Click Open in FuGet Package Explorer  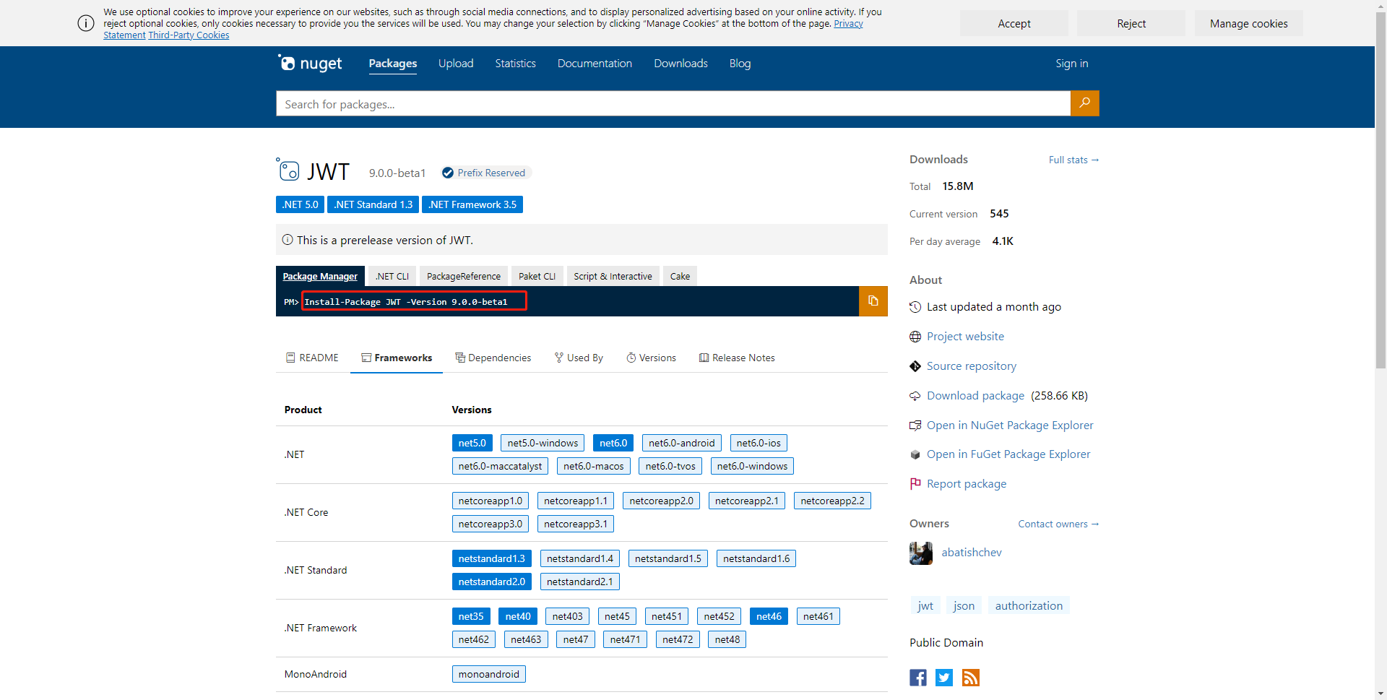[1008, 454]
